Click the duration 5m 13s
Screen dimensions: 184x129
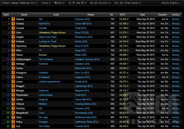(x=164, y=117)
